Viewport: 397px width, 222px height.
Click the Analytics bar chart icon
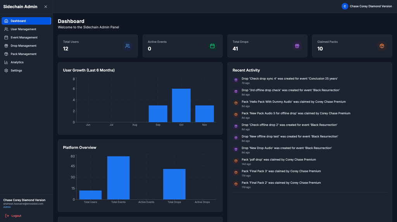click(6, 62)
